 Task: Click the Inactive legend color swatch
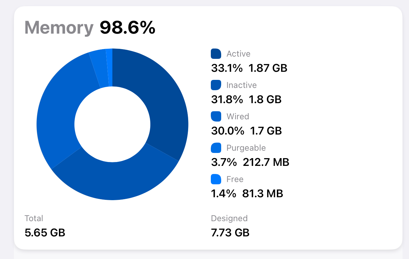click(x=216, y=85)
